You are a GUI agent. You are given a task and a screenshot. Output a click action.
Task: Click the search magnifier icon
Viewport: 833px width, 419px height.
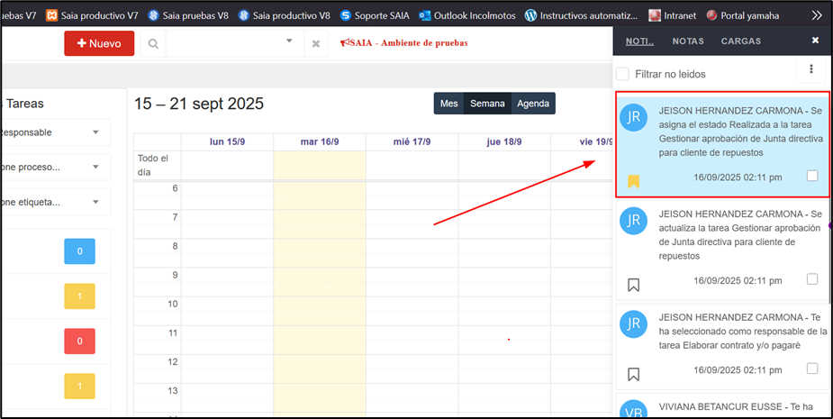(153, 43)
